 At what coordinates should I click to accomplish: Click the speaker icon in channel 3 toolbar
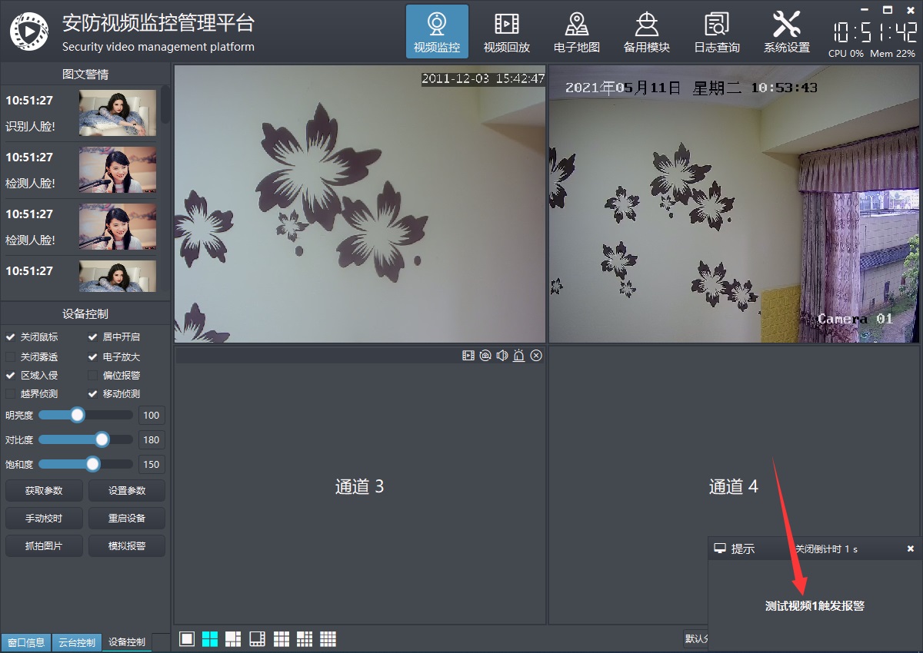click(x=502, y=355)
